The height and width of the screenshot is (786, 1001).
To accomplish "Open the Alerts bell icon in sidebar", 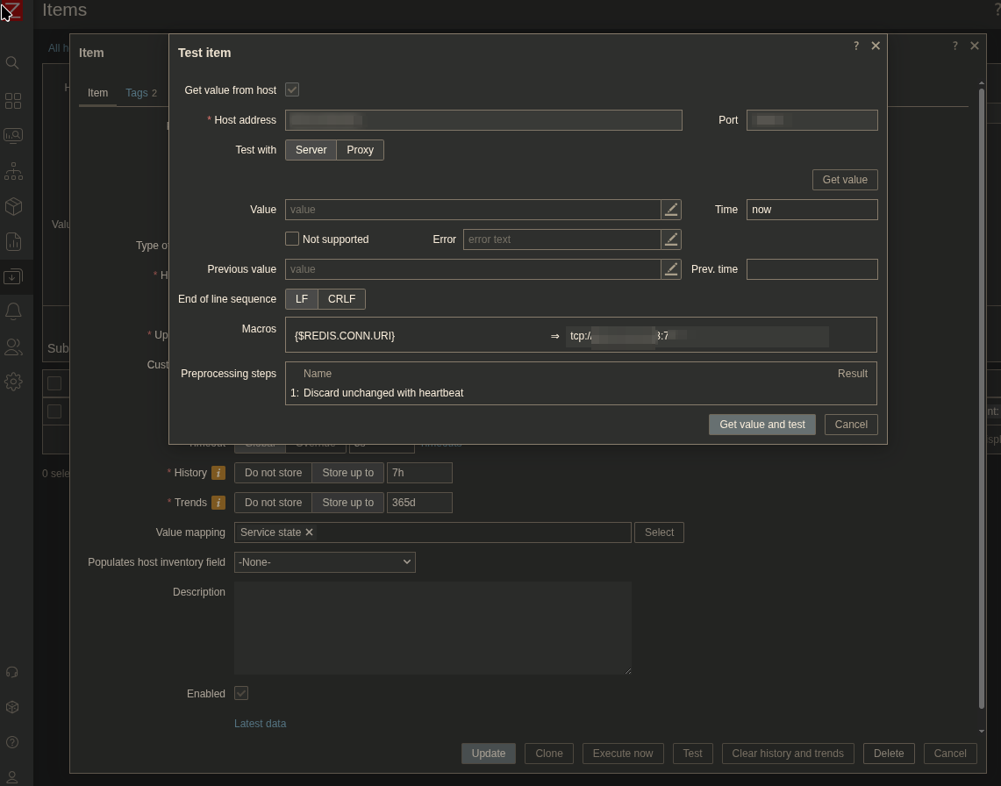I will tap(13, 311).
